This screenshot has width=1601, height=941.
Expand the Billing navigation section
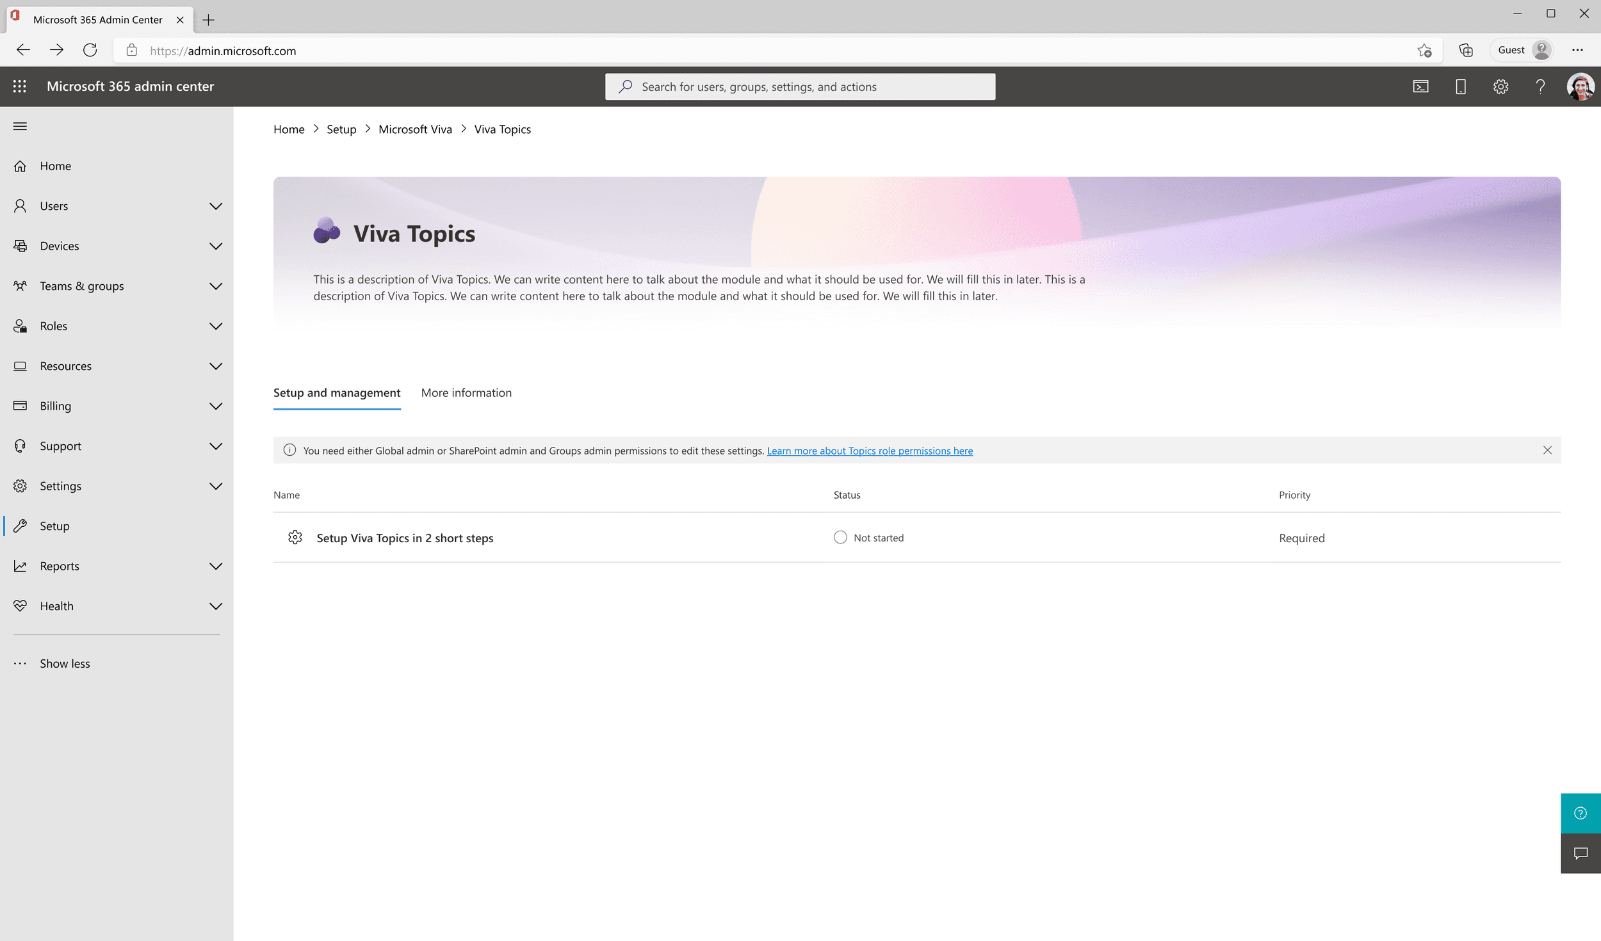pyautogui.click(x=216, y=406)
